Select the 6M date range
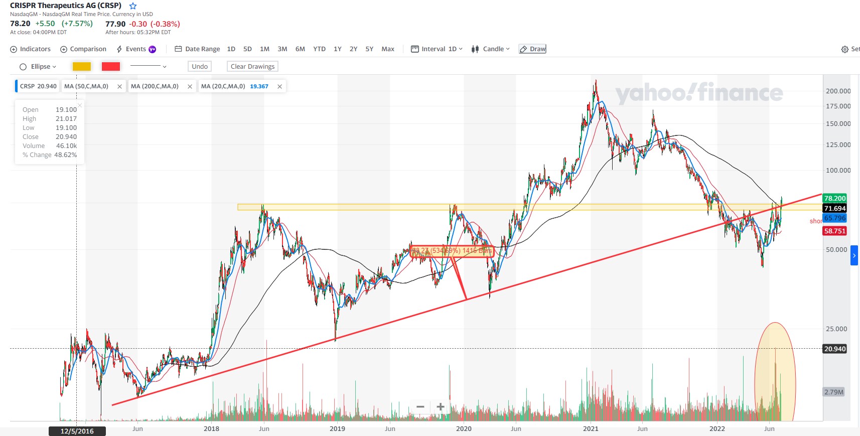The height and width of the screenshot is (436, 860). click(300, 49)
